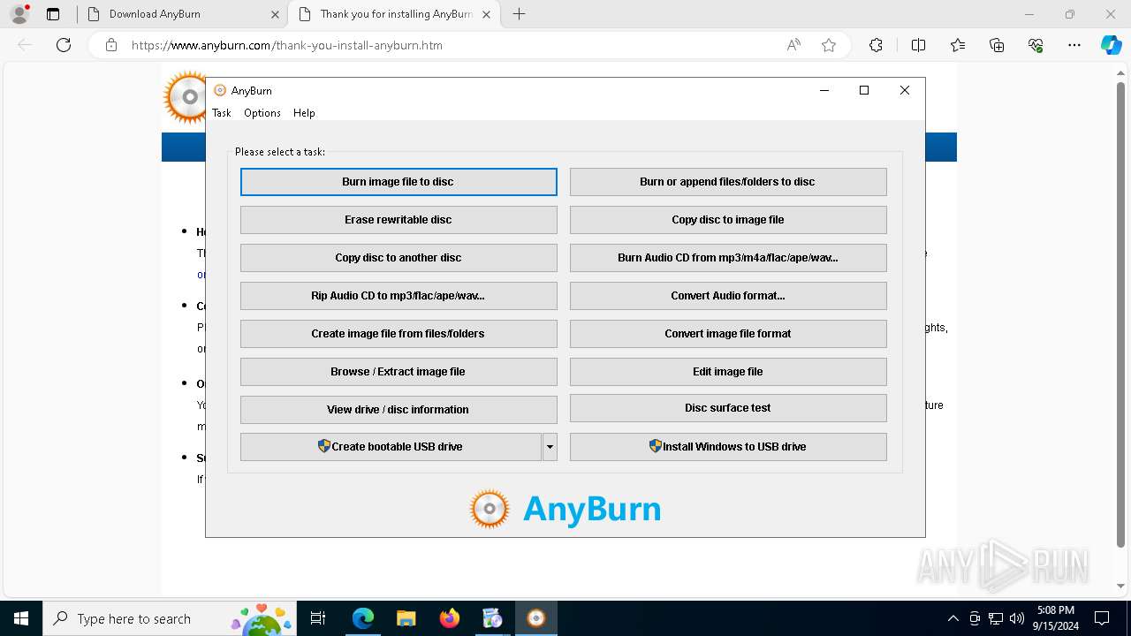This screenshot has width=1131, height=636.
Task: Select Erase rewritable disc
Action: tap(399, 220)
